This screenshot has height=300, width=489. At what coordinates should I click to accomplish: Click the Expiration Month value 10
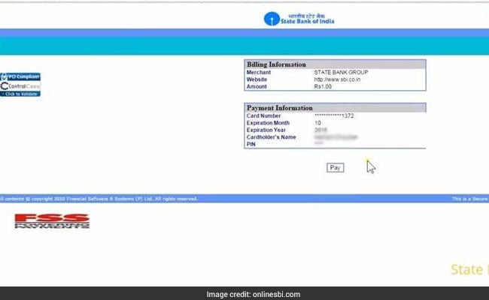[317, 123]
